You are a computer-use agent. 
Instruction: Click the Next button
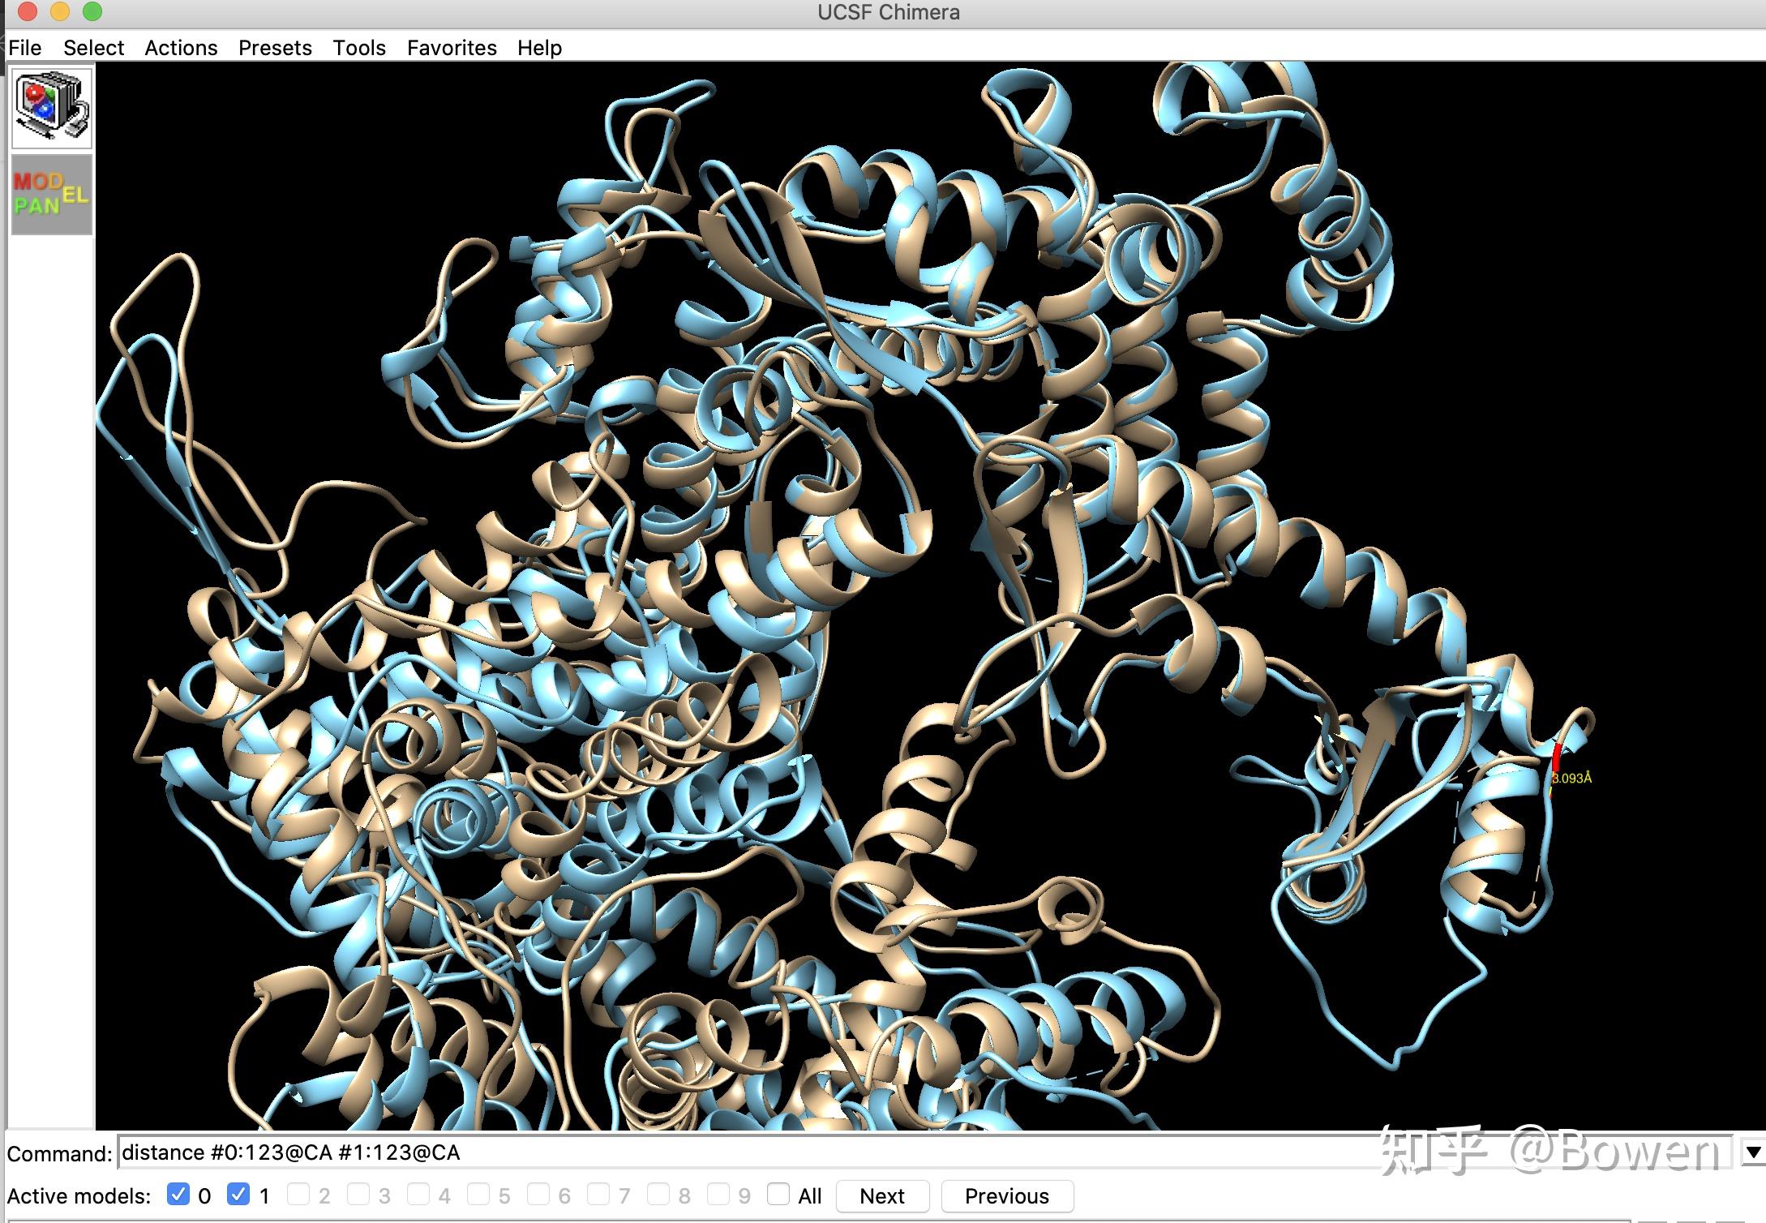pos(882,1196)
